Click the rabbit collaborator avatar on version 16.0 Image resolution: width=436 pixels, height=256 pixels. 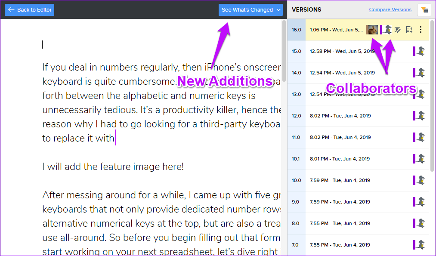[x=372, y=30]
